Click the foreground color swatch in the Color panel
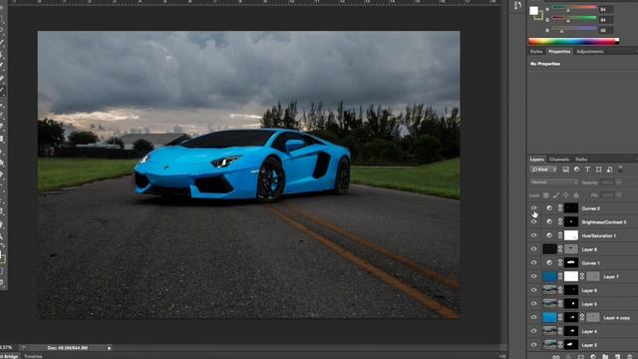638x359 pixels. pos(533,11)
